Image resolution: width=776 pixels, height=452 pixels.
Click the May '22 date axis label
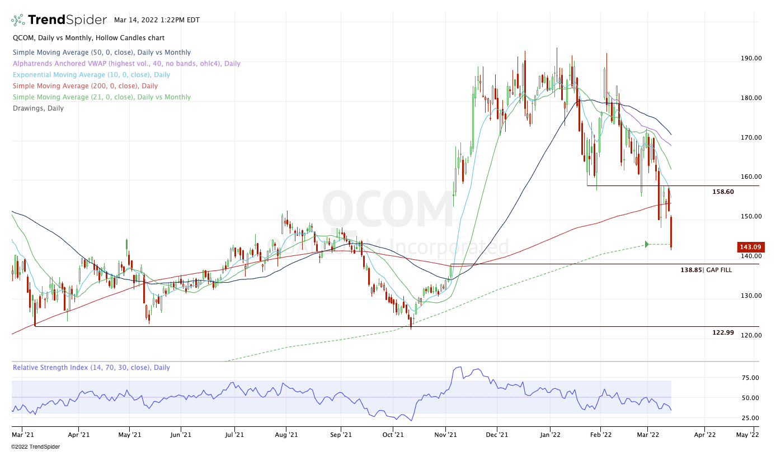click(x=747, y=434)
